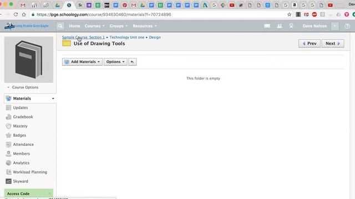Click the Attendance sidebar icon
Image resolution: width=355 pixels, height=199 pixels.
tap(9, 144)
